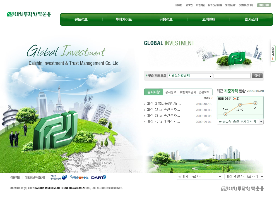
Task: Switch to the 공시정보 tab
Action: tap(170, 92)
